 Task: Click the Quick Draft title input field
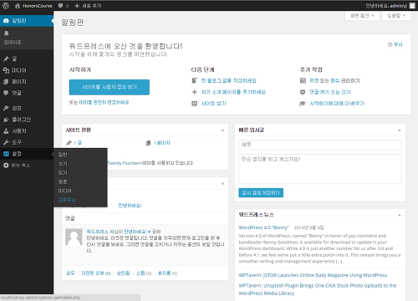pos(320,145)
